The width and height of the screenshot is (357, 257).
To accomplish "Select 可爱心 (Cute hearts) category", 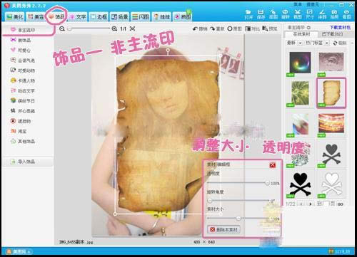I will pos(21,51).
